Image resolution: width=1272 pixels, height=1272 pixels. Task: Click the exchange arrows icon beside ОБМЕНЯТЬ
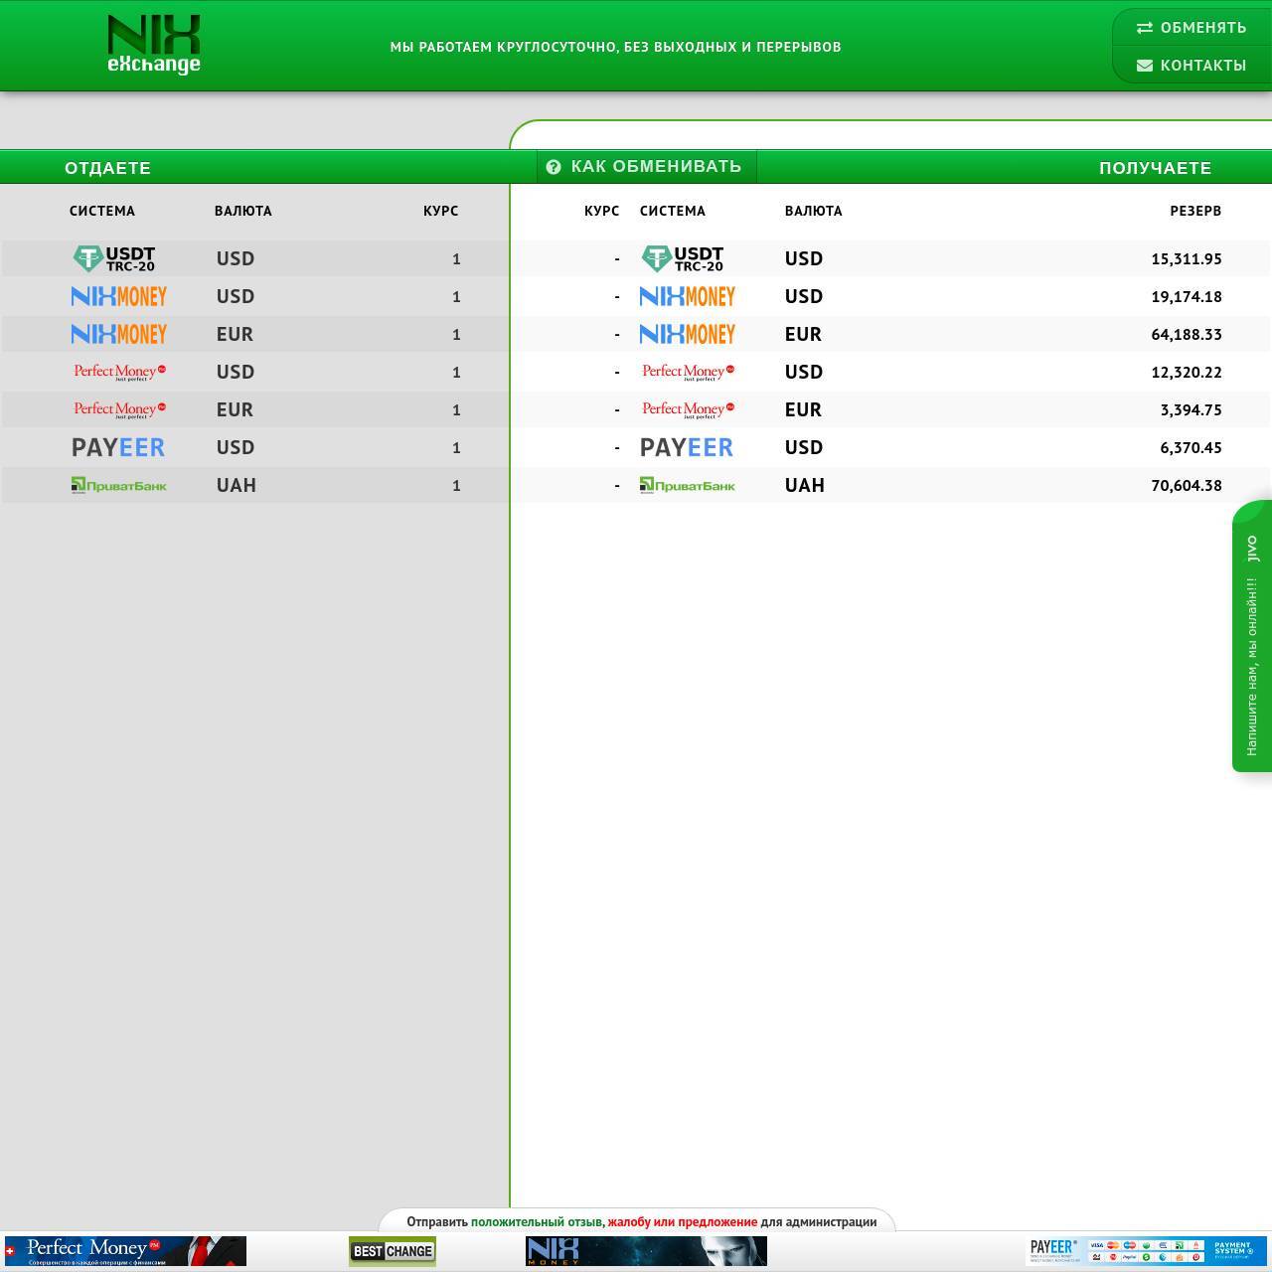pos(1145,28)
